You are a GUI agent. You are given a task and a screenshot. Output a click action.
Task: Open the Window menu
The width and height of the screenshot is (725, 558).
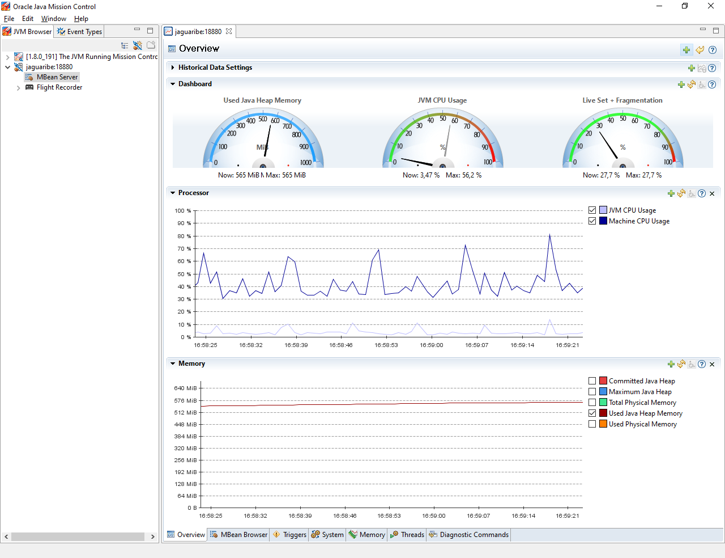click(53, 18)
